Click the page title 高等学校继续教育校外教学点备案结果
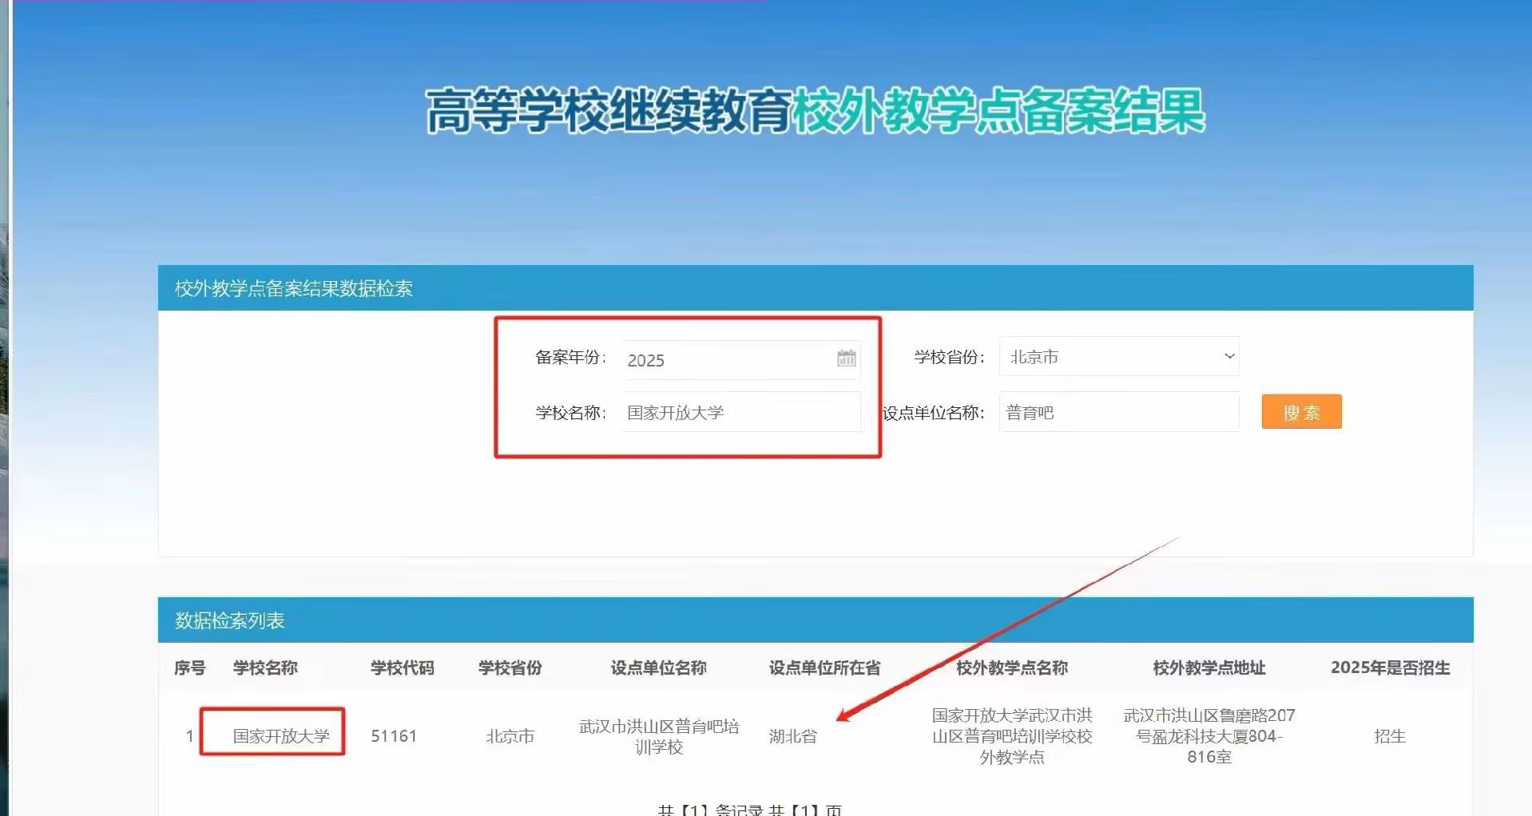1532x816 pixels. pyautogui.click(x=815, y=110)
